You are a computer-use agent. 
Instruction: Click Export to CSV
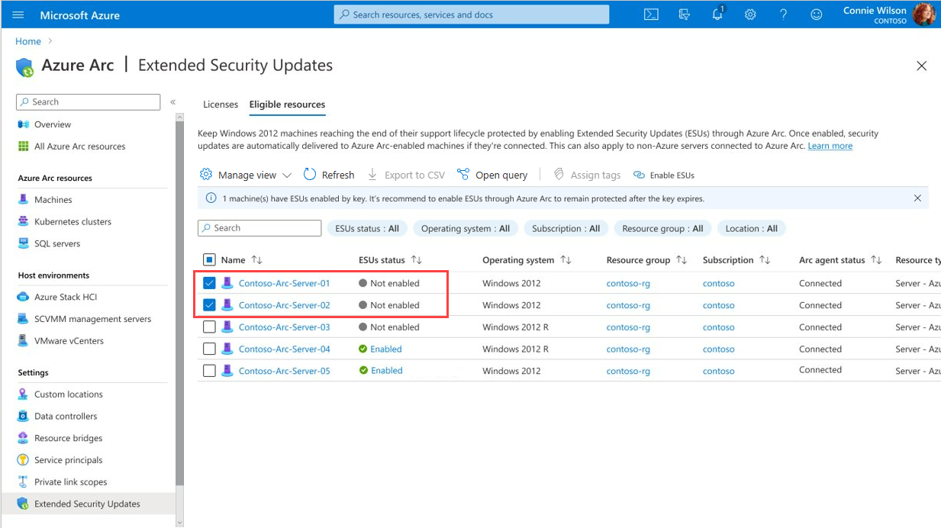click(406, 175)
